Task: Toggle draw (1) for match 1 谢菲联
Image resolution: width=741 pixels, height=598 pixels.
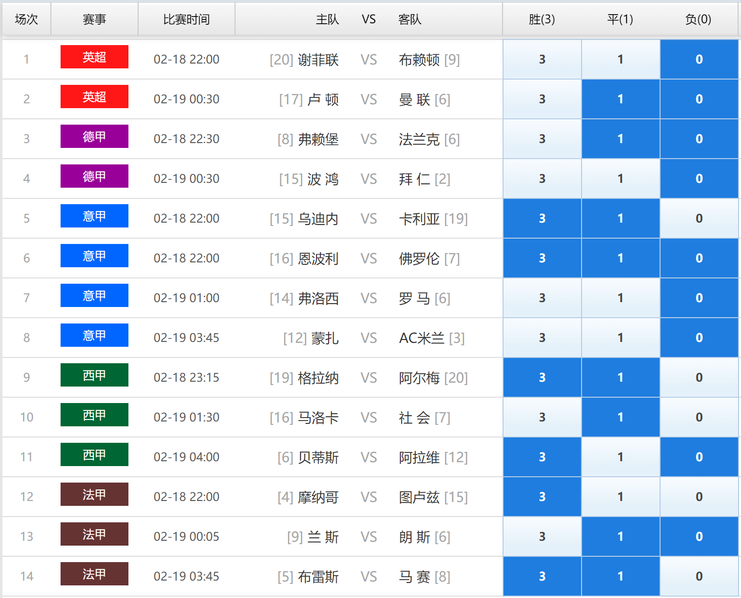Action: [x=621, y=59]
